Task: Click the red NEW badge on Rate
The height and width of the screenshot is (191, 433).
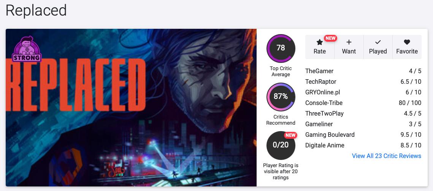Action: click(x=330, y=38)
